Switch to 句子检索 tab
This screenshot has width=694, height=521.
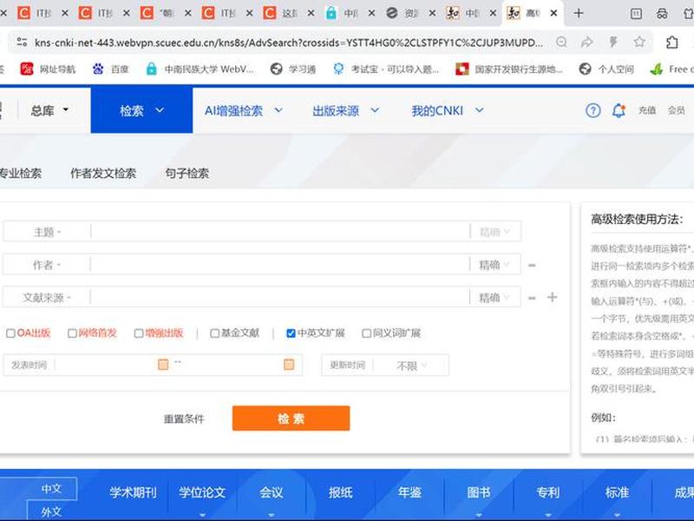tap(187, 173)
